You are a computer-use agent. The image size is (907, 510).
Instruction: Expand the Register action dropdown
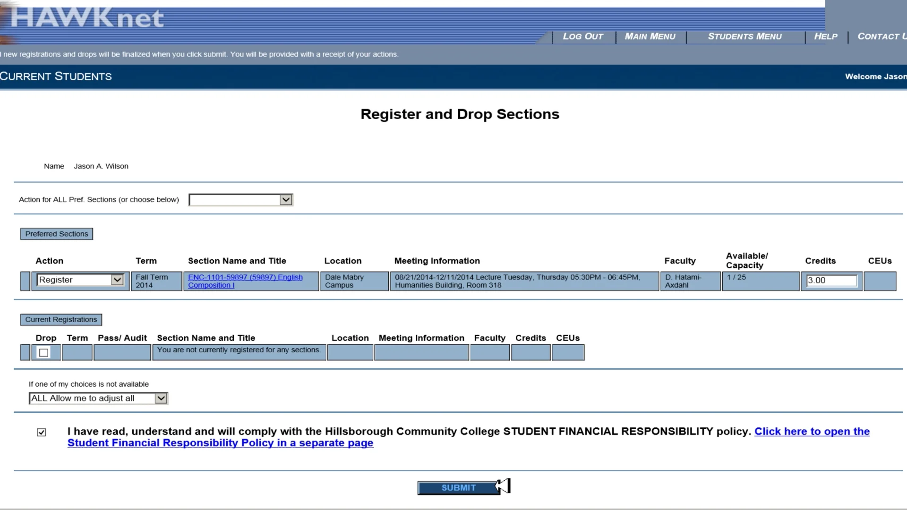tap(80, 280)
